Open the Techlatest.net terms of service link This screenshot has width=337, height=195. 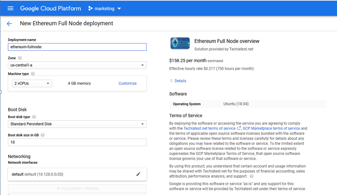pos(209,128)
